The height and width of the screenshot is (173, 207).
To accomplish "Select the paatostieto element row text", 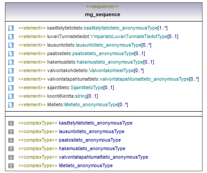I will pos(82,54).
